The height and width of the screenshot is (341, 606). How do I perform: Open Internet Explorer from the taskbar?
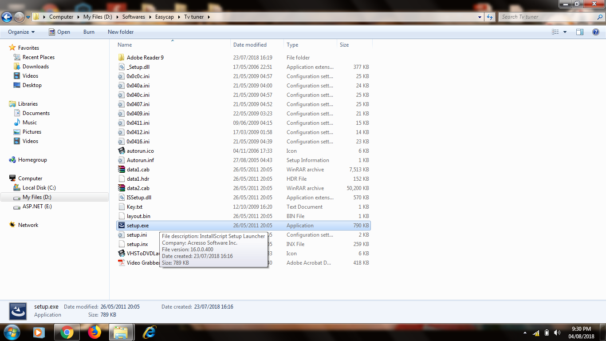pos(150,332)
